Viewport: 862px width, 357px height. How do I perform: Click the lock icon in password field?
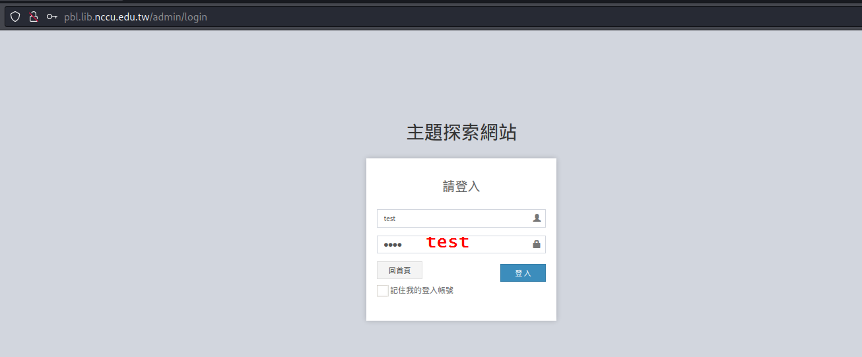click(537, 244)
